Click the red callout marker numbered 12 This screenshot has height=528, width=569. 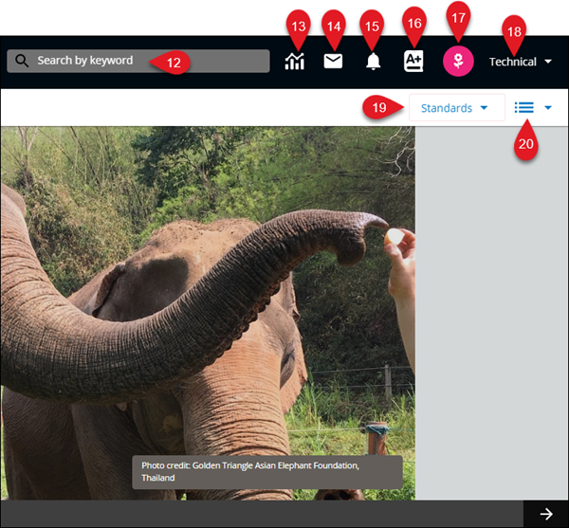click(x=171, y=62)
